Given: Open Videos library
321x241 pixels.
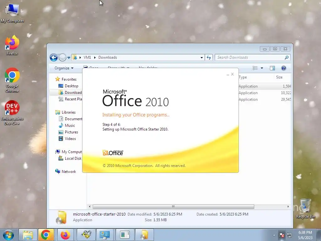Looking at the screenshot, I should click(x=70, y=138).
